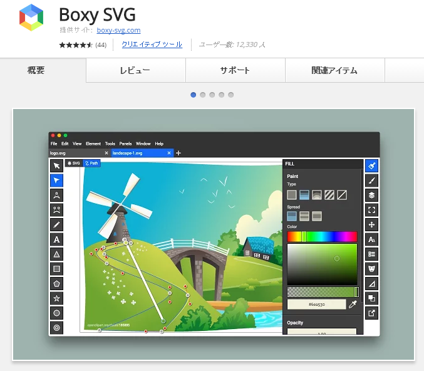Set paint type to striped pattern
424x371 pixels.
tap(329, 195)
